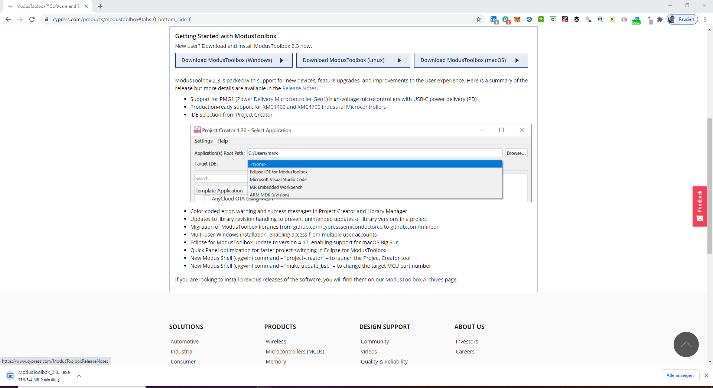Open the Videos link
This screenshot has height=388, width=713.
(369, 352)
